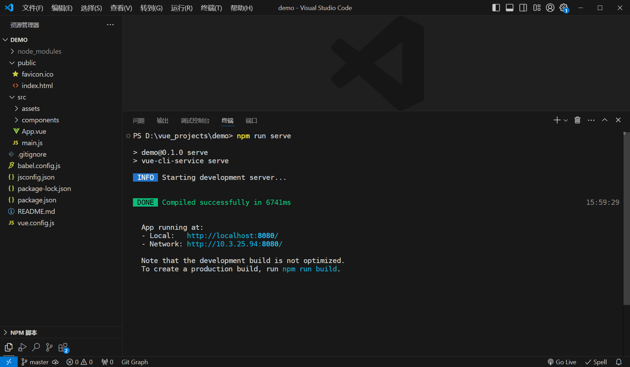Kill terminal with trash icon
Image resolution: width=630 pixels, height=367 pixels.
pos(577,120)
